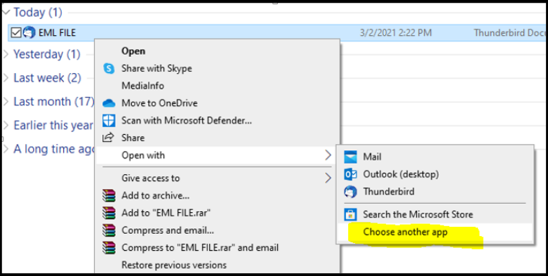
Task: Select Share with Skype
Action: 156,68
